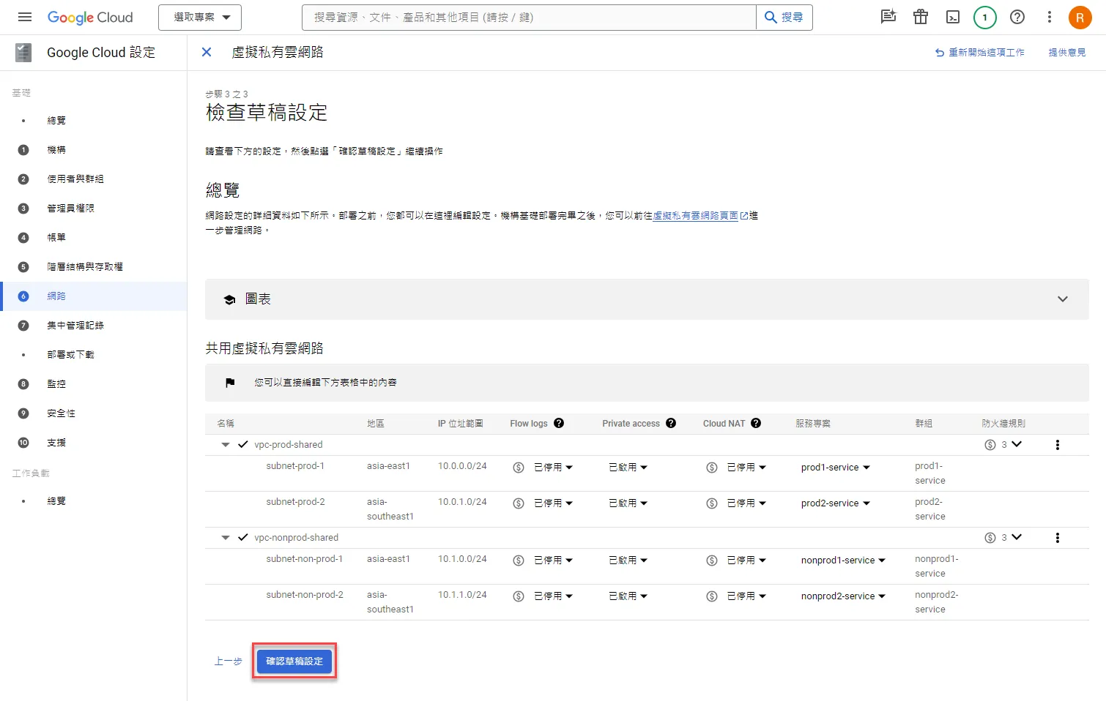The width and height of the screenshot is (1106, 701).
Task: Click the Cloud NAT help icon
Action: pos(756,423)
